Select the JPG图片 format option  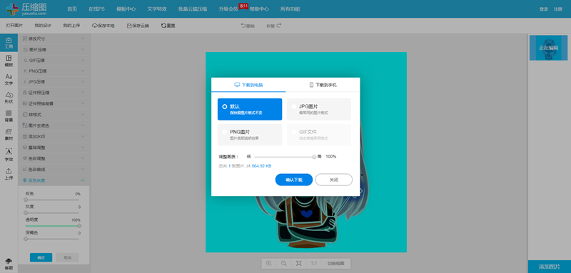[319, 109]
